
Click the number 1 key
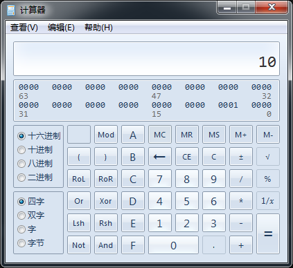click(x=160, y=223)
